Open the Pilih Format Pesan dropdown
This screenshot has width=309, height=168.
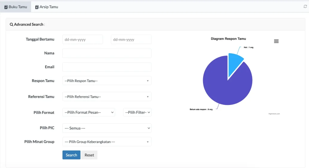89,113
